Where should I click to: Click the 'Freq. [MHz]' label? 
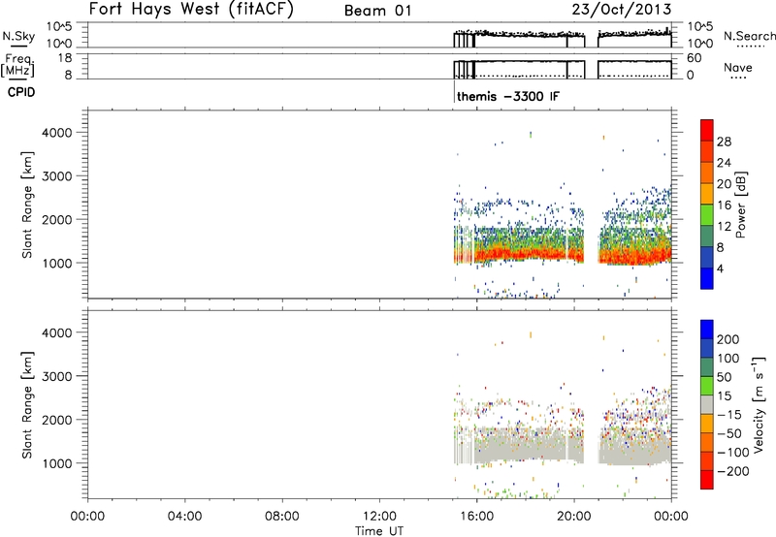click(x=18, y=65)
